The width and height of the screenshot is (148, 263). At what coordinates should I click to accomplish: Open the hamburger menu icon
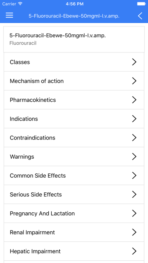[9, 15]
